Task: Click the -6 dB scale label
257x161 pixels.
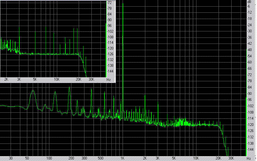Action: click(x=249, y=6)
